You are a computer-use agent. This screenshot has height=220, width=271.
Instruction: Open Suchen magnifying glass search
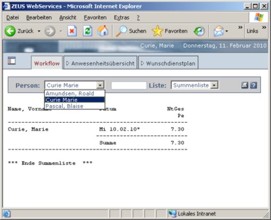(131, 31)
